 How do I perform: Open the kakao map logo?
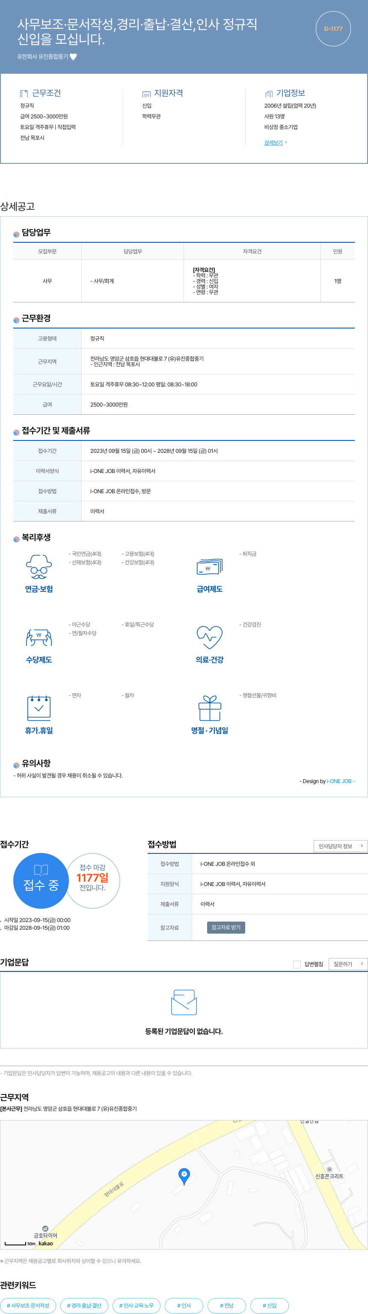tap(46, 1243)
